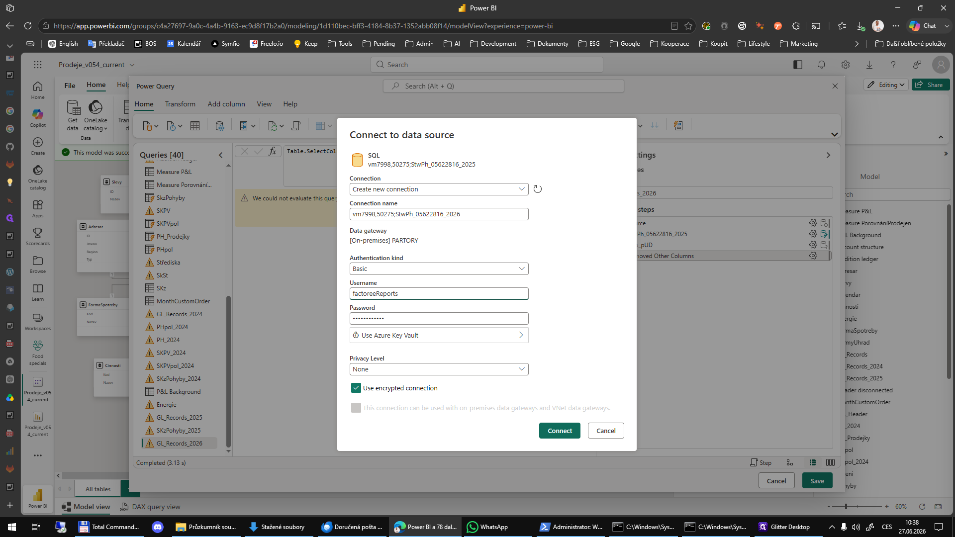The height and width of the screenshot is (537, 955).
Task: Open the Privacy Level dropdown
Action: (439, 369)
